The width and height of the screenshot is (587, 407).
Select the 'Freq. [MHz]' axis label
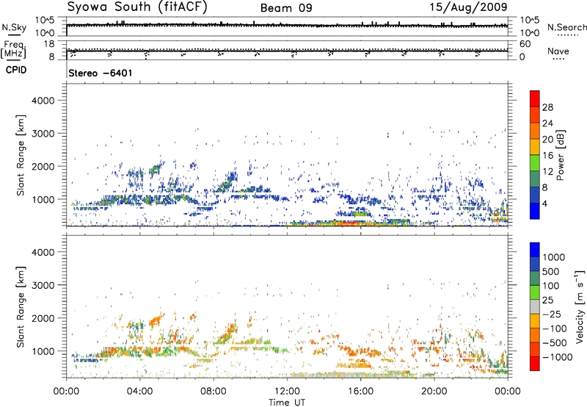pos(14,50)
